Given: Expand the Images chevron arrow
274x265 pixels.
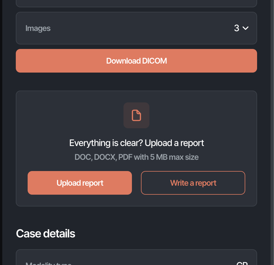Looking at the screenshot, I should (x=246, y=28).
